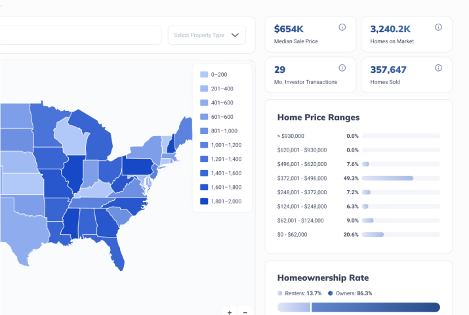Click the $372,001 - $496,000 price range bar

400,178
